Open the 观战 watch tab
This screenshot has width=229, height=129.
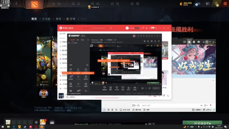[x=95, y=4]
